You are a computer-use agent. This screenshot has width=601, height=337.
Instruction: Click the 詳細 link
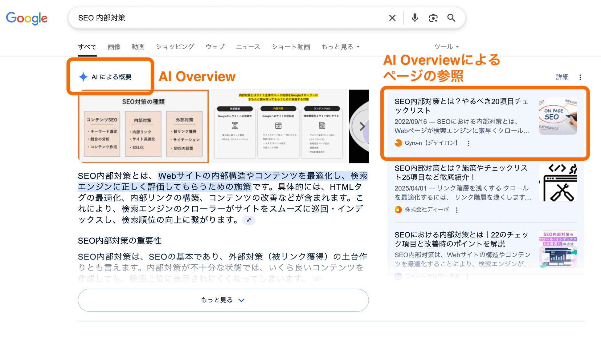point(562,77)
